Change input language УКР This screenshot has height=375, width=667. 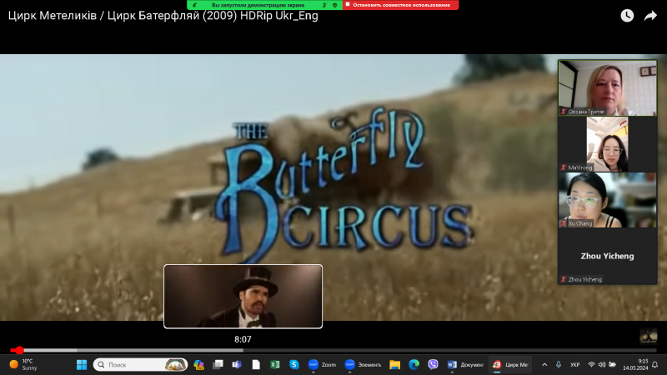[x=575, y=365]
